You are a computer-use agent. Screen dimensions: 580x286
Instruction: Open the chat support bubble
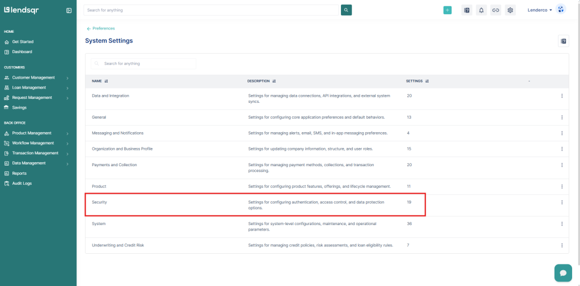[563, 272]
